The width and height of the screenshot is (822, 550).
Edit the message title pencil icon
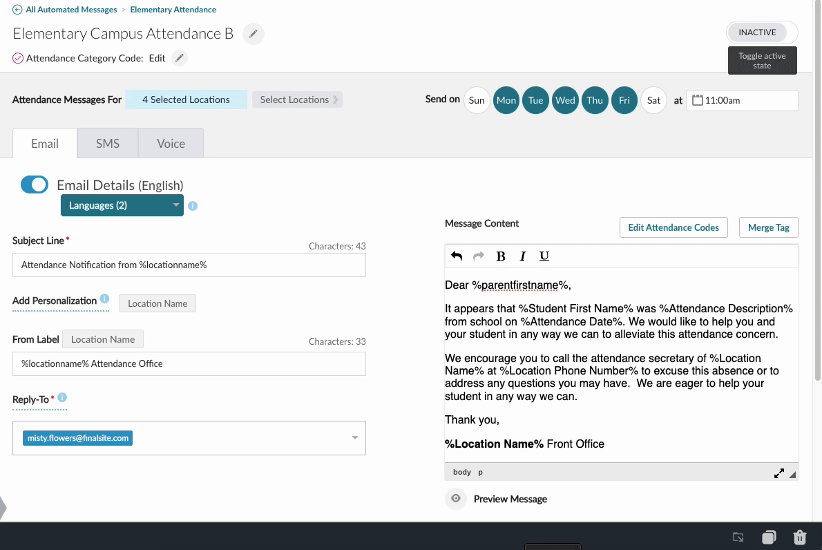(x=254, y=34)
